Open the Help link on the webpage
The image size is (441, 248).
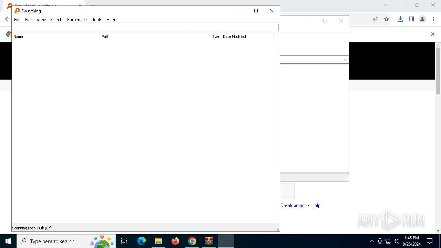point(316,205)
